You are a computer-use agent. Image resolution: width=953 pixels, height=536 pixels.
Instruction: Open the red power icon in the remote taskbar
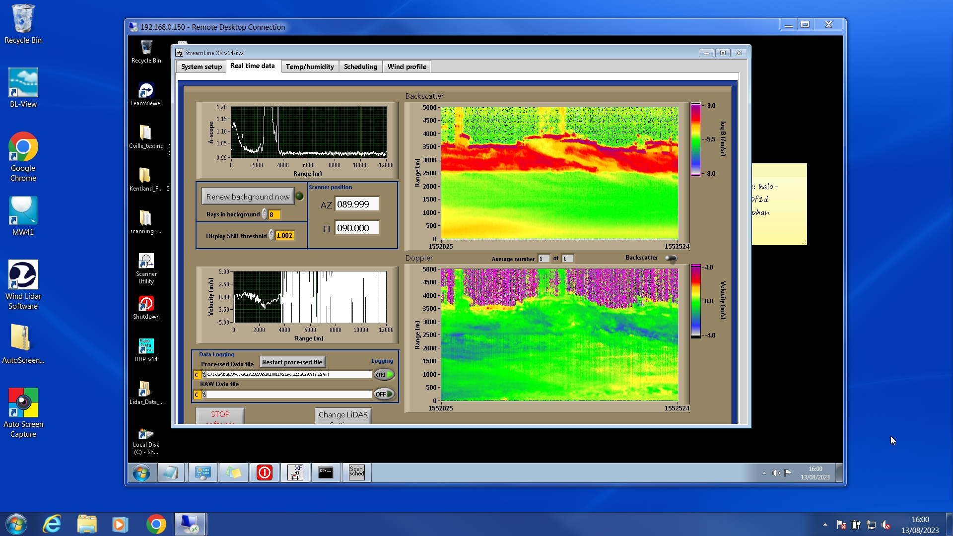pos(264,472)
